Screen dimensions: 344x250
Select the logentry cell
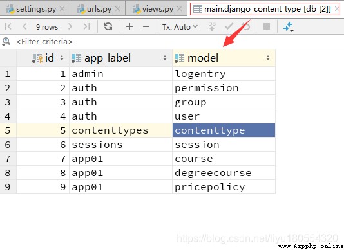tap(224, 74)
